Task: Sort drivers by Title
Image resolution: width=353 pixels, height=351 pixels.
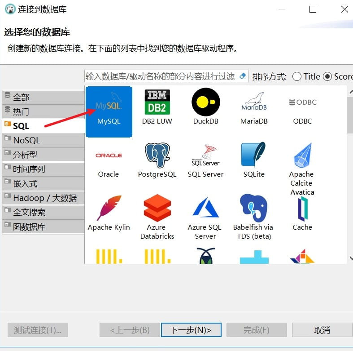Action: (x=306, y=77)
